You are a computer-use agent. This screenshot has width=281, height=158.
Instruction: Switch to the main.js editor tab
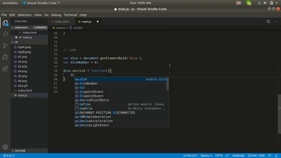tap(86, 22)
